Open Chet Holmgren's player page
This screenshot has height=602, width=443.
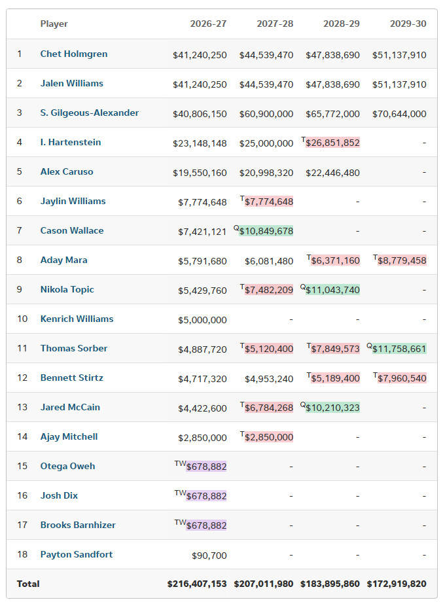(x=74, y=54)
